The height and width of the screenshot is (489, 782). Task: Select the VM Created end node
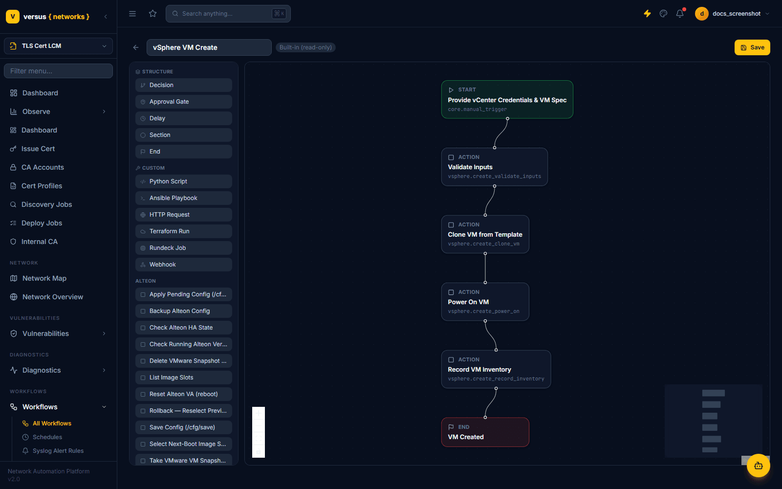(485, 432)
